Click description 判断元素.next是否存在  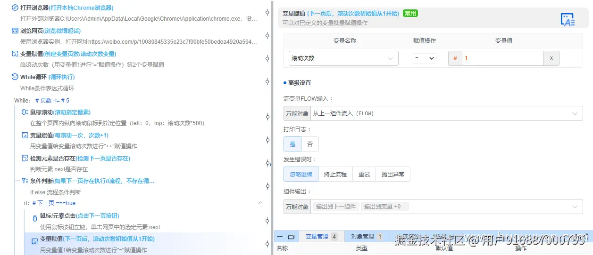59,169
